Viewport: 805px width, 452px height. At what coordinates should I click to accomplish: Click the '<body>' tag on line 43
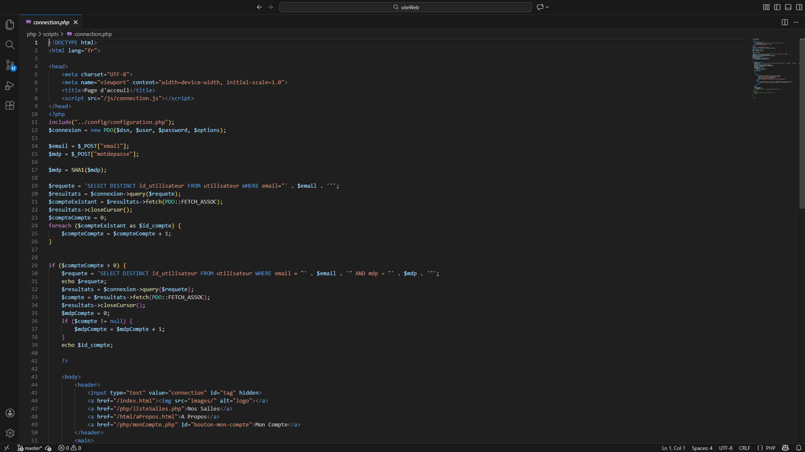click(x=71, y=377)
